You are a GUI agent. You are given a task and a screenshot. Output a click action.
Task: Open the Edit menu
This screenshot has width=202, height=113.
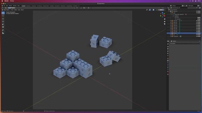7,6
